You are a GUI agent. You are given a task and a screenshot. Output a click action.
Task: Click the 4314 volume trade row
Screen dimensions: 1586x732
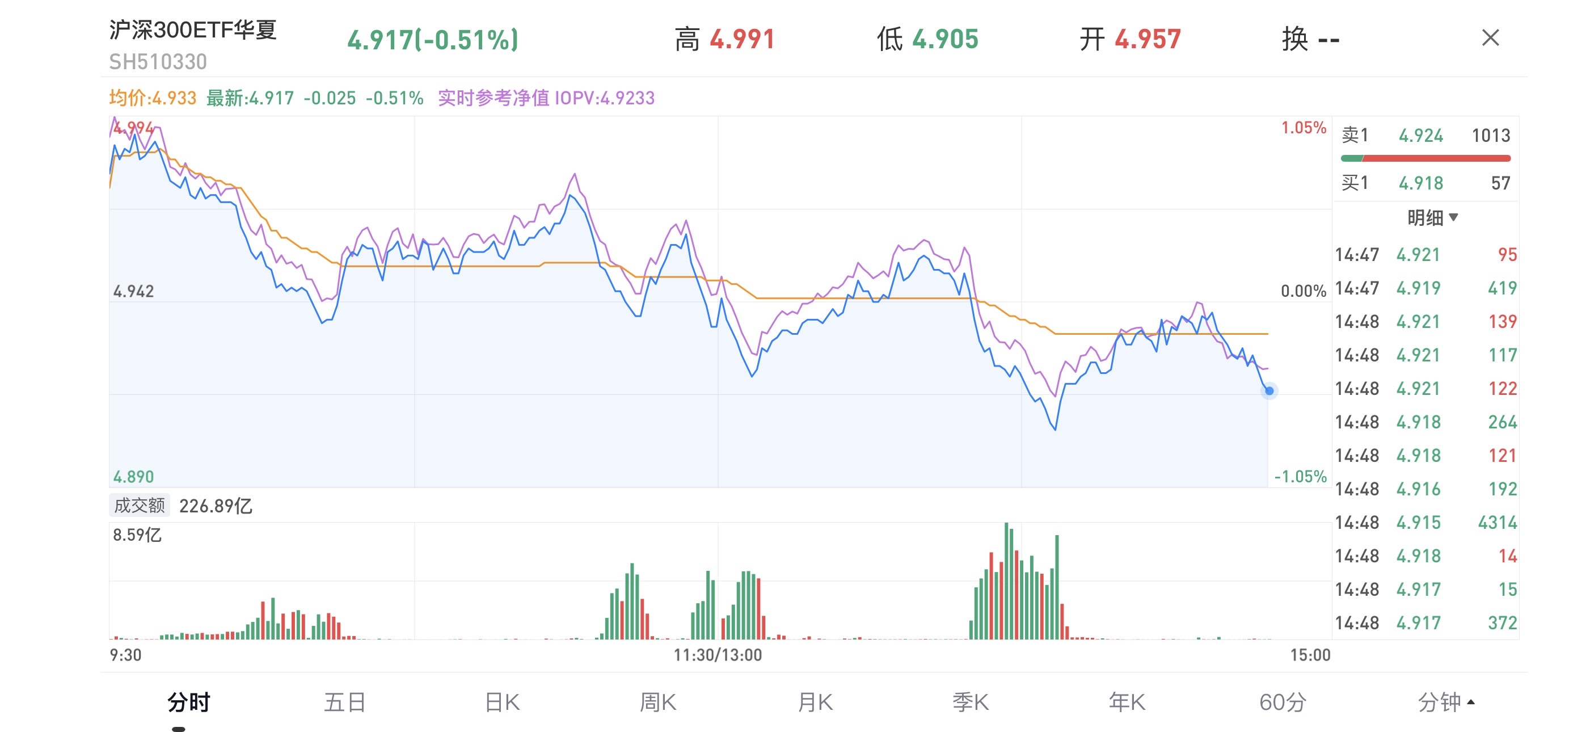[1425, 523]
